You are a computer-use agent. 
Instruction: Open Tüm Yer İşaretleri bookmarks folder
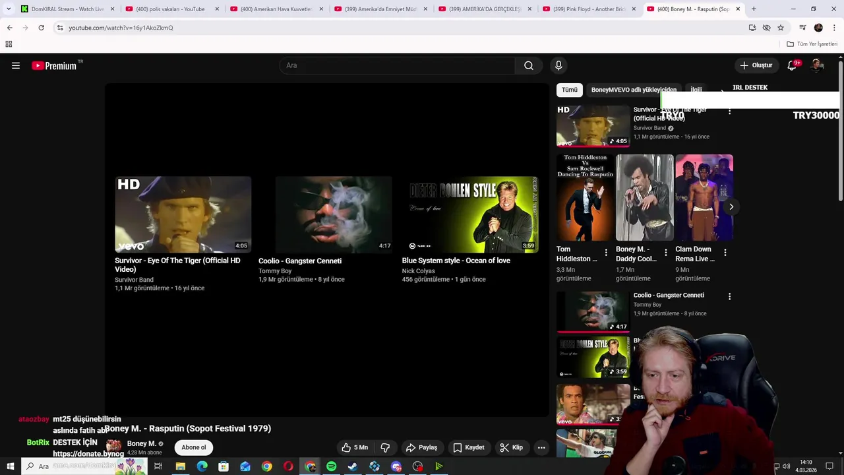click(x=812, y=44)
